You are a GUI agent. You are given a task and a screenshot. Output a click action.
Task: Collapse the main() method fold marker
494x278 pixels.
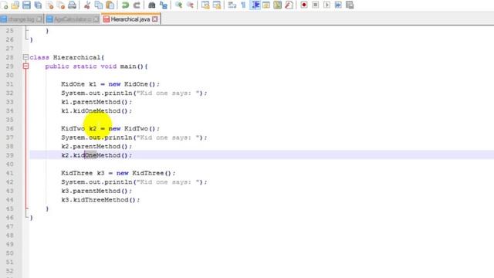click(25, 66)
